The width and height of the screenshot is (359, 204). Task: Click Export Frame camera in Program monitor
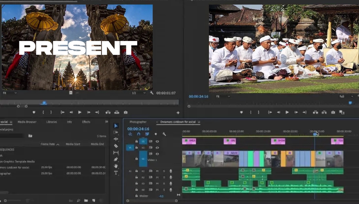[333, 112]
